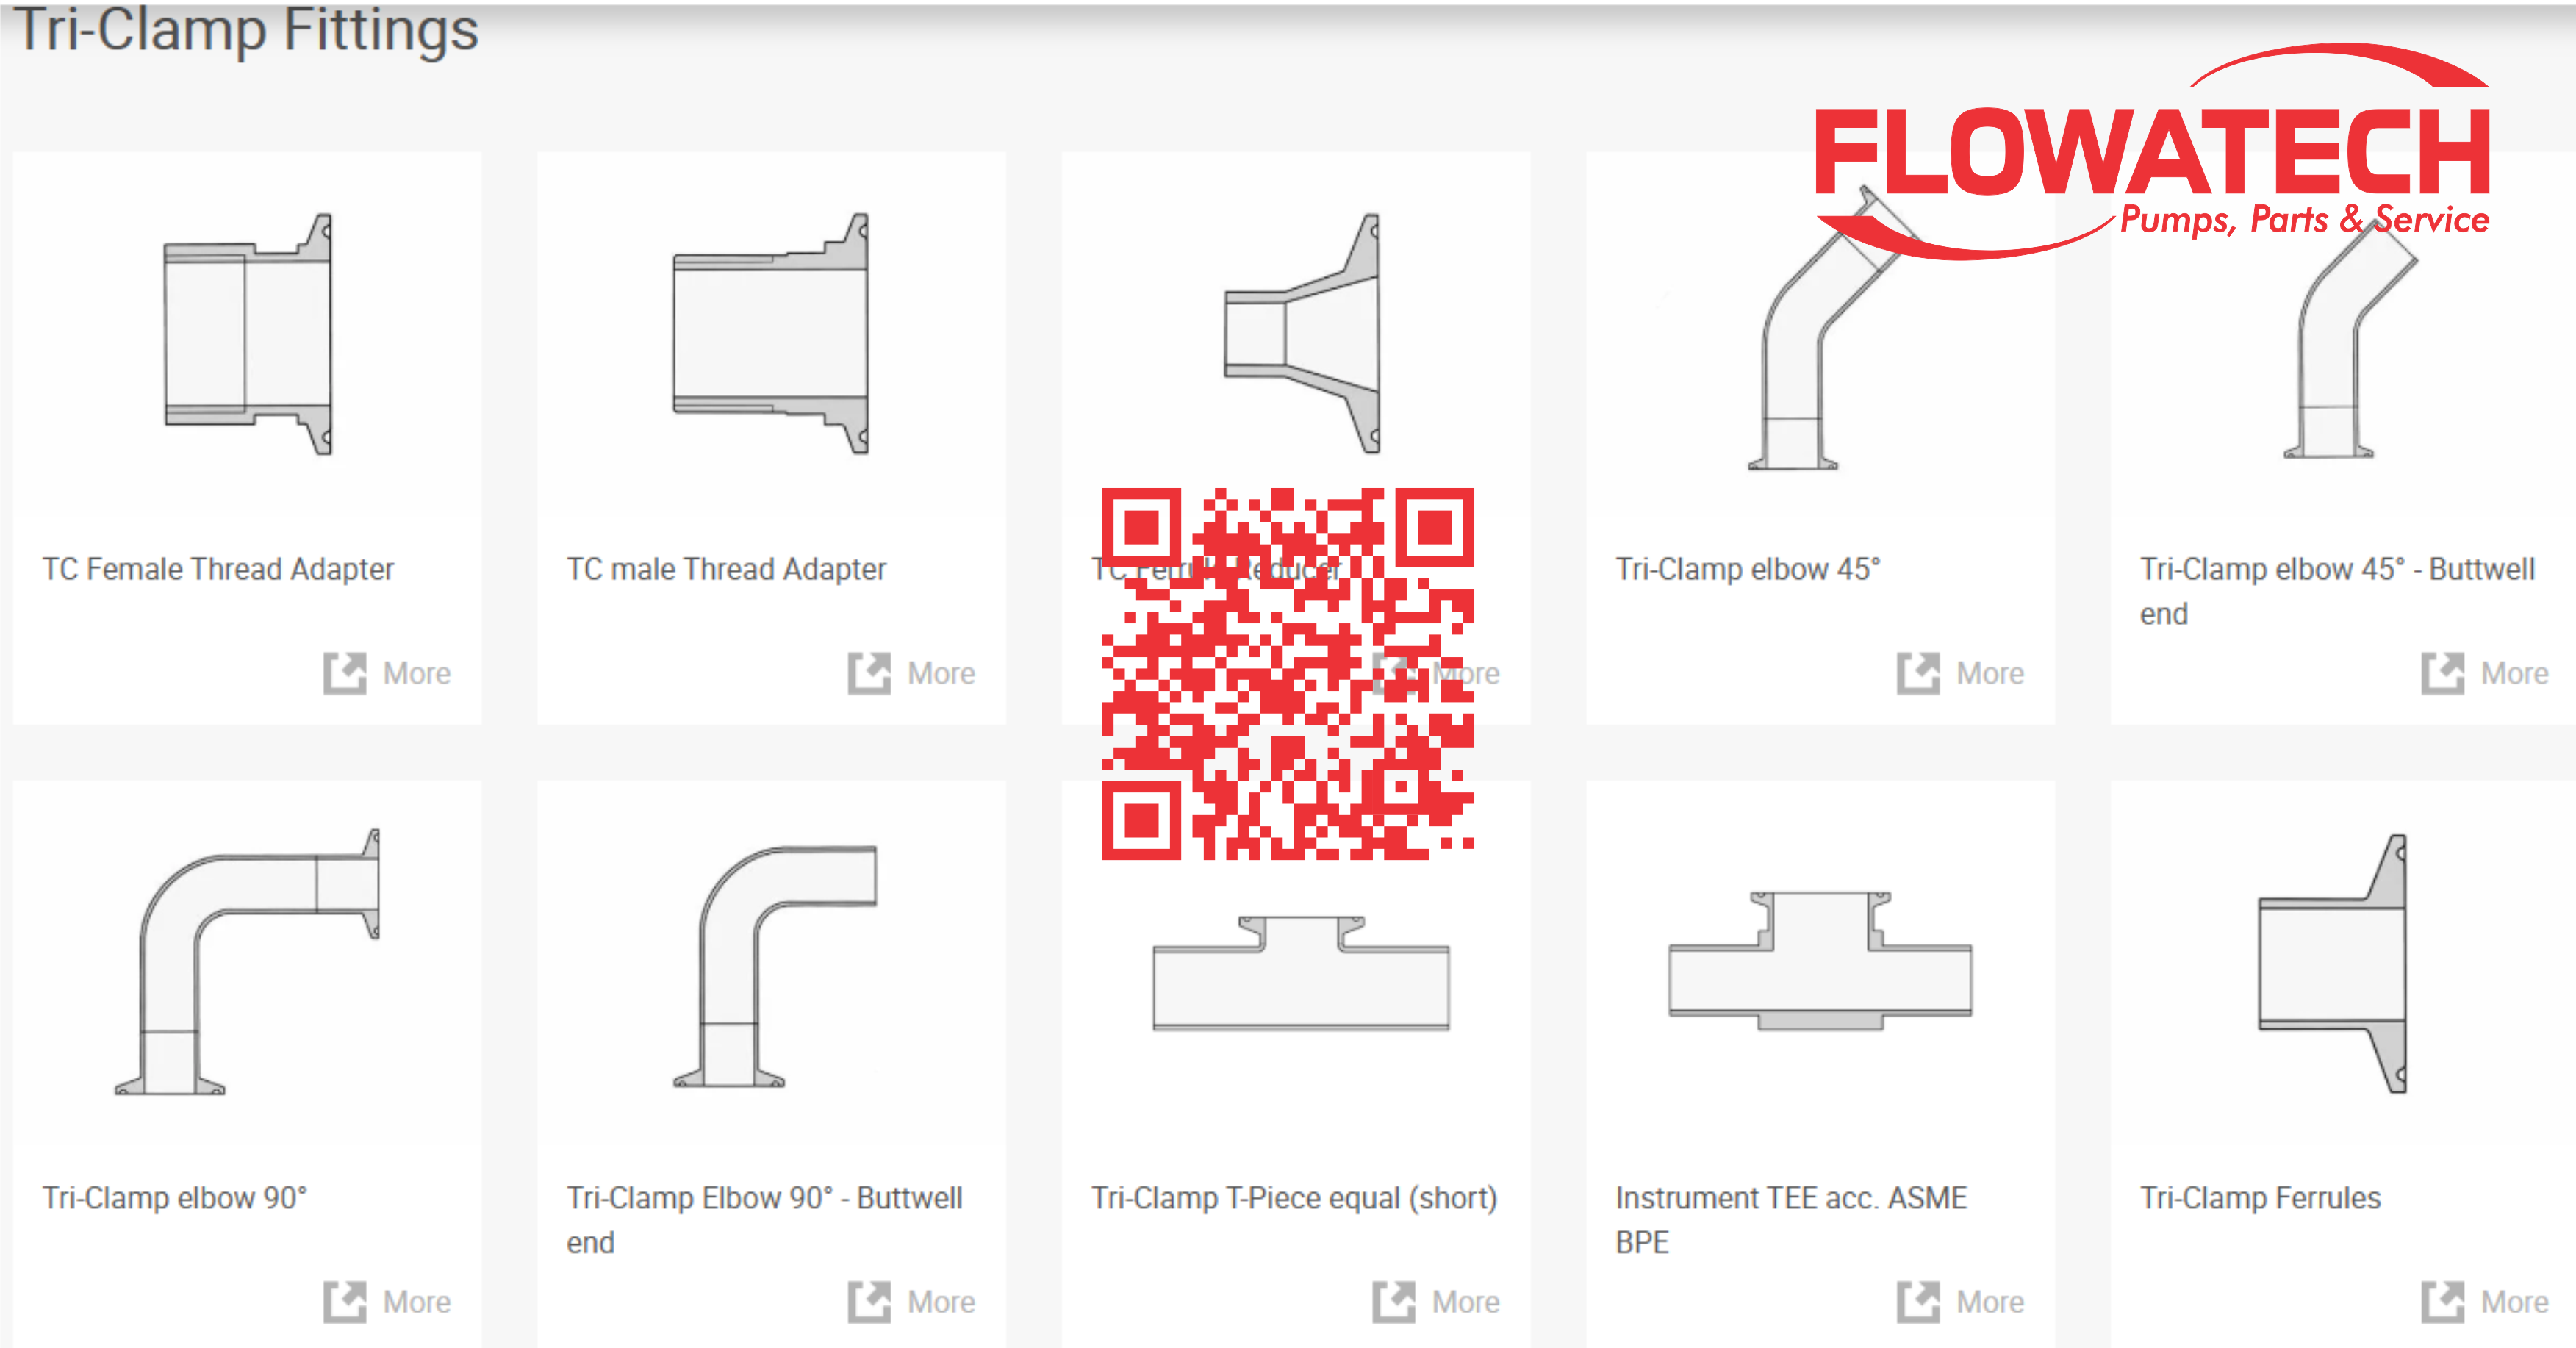
Task: Open the More icon under TC Female Thread Adapter
Action: 345,673
